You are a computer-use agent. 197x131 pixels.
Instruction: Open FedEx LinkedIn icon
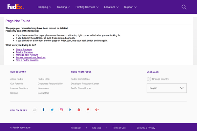tap(70, 110)
